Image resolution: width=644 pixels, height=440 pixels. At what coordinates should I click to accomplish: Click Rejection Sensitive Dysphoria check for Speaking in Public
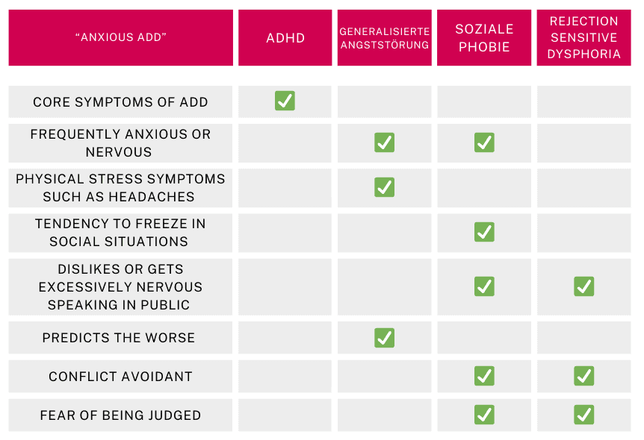click(583, 286)
